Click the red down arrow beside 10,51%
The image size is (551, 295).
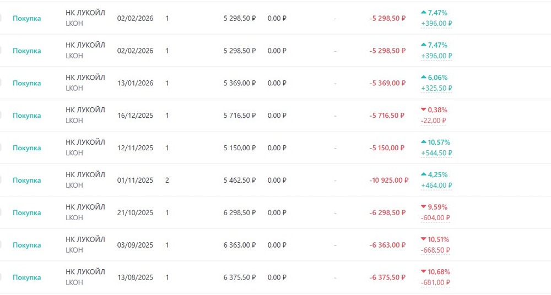coord(423,239)
